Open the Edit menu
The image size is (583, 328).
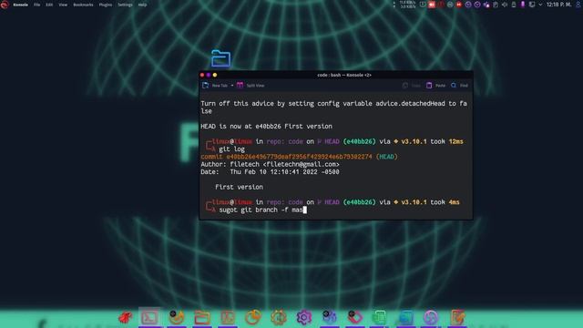pos(49,5)
